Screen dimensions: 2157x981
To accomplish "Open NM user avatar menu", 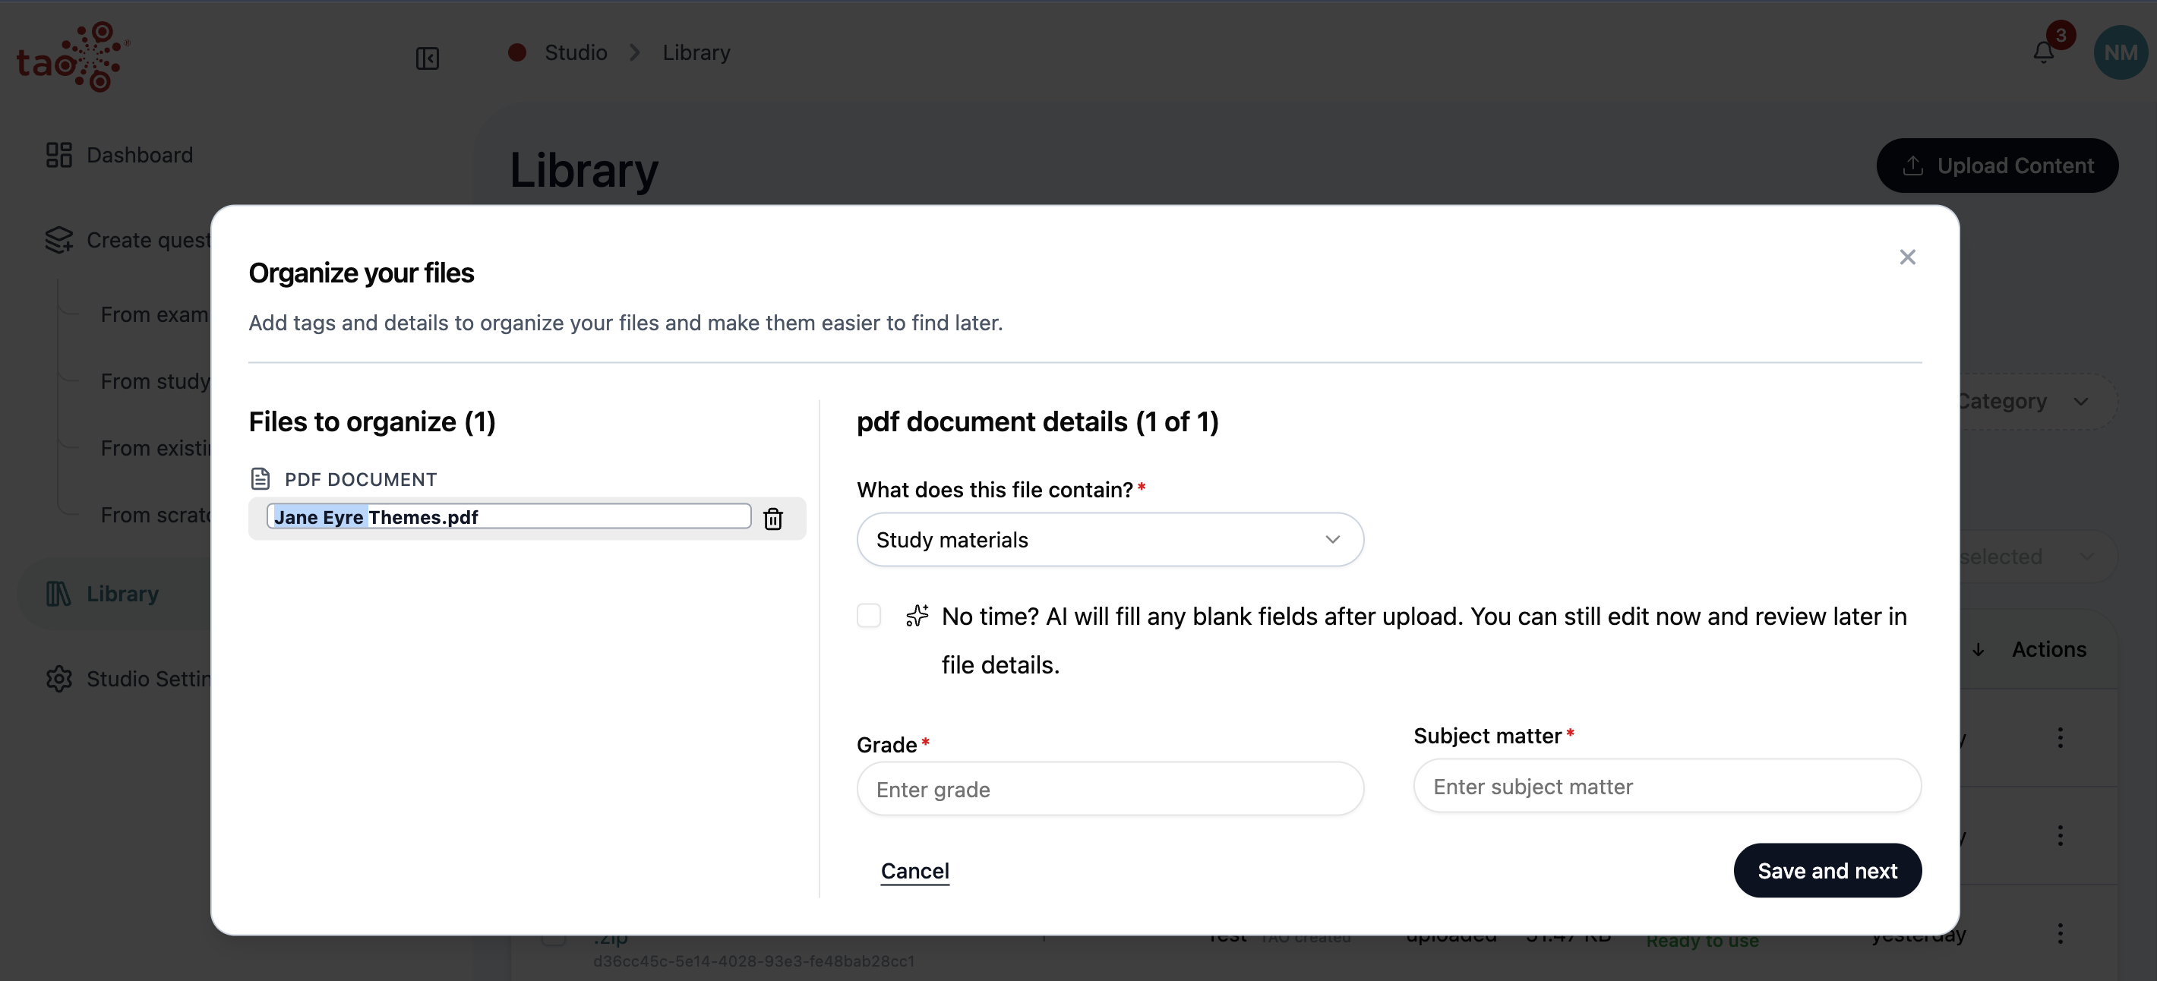I will [x=2120, y=52].
